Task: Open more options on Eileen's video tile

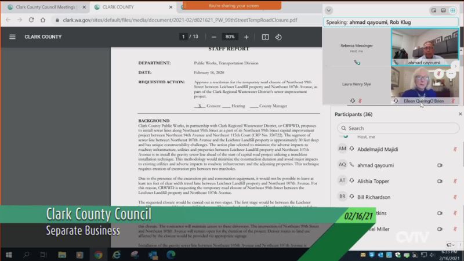Action: coord(451,74)
